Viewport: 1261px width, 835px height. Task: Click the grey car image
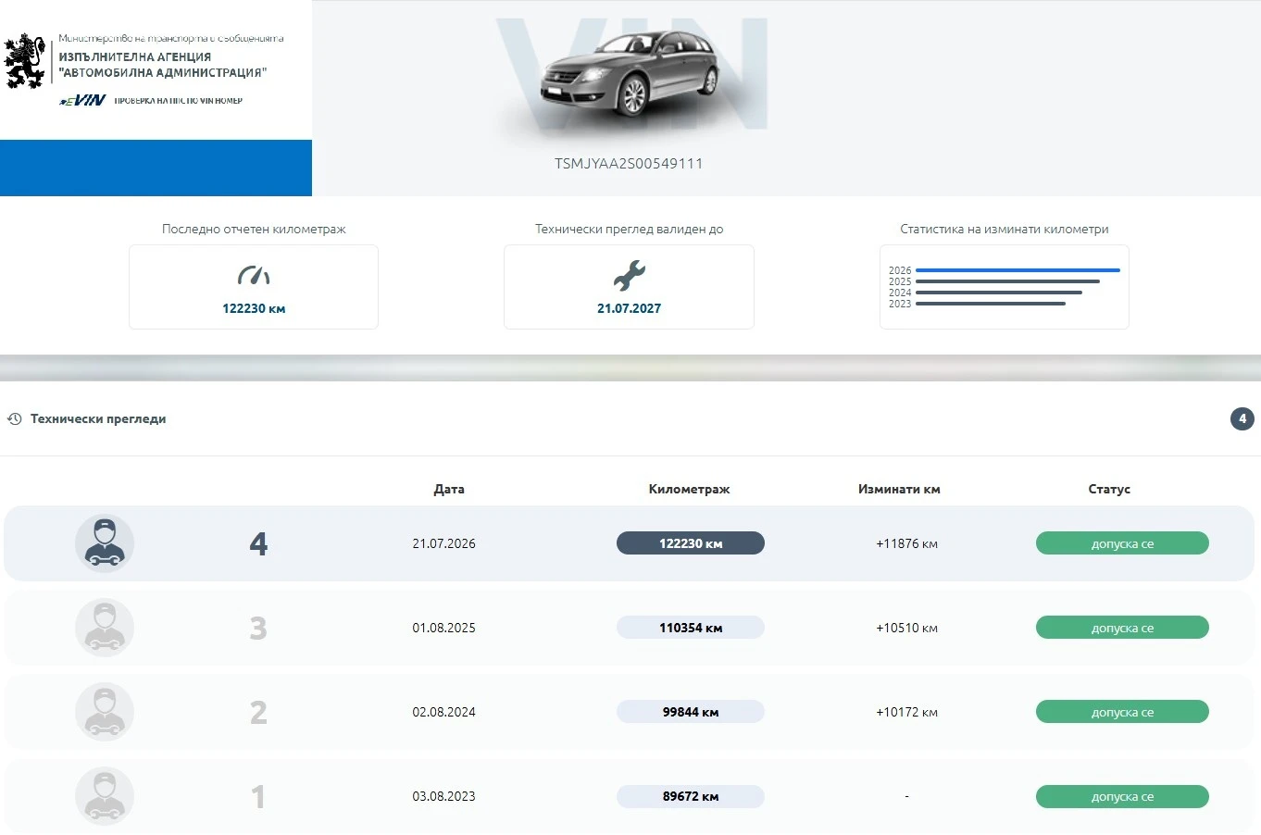(630, 72)
